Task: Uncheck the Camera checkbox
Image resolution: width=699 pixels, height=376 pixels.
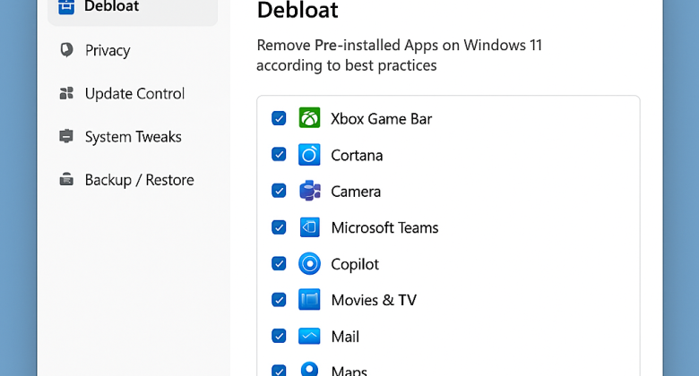Action: (279, 191)
